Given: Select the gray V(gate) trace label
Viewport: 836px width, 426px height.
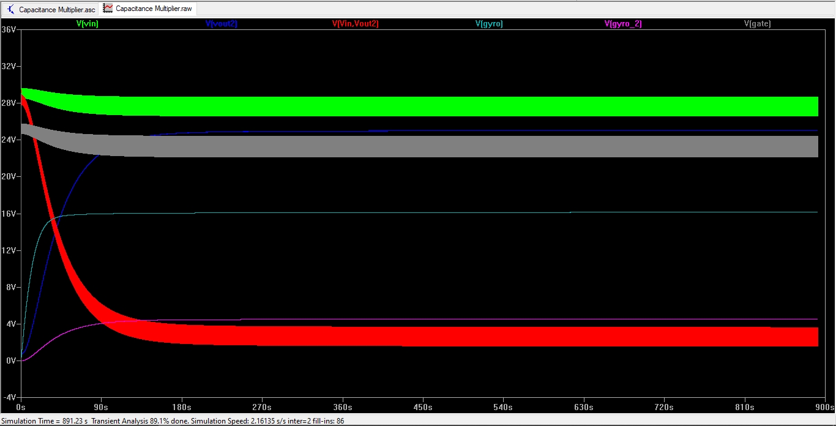Looking at the screenshot, I should [757, 24].
